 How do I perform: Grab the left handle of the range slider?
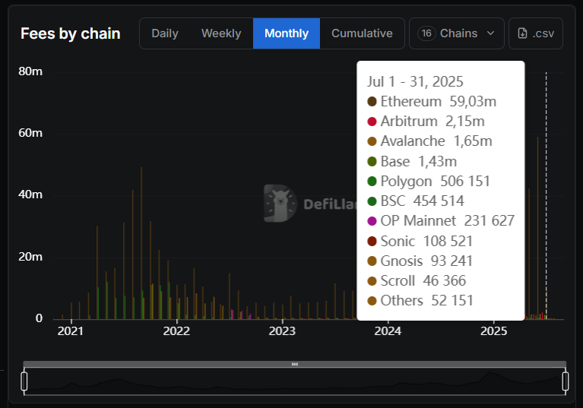[x=24, y=381]
